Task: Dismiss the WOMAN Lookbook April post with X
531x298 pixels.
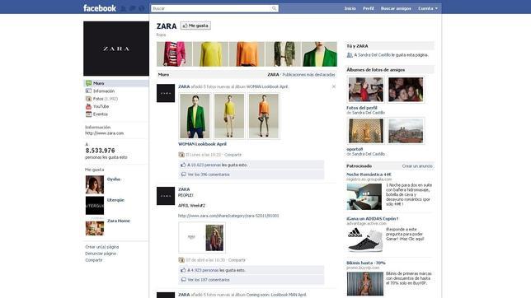Action: tap(334, 86)
